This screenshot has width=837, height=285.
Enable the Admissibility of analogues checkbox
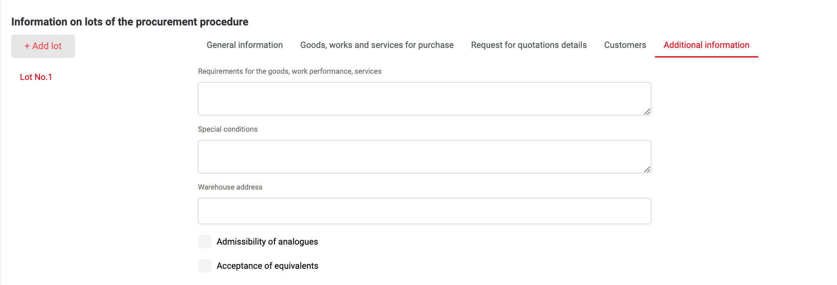(205, 242)
